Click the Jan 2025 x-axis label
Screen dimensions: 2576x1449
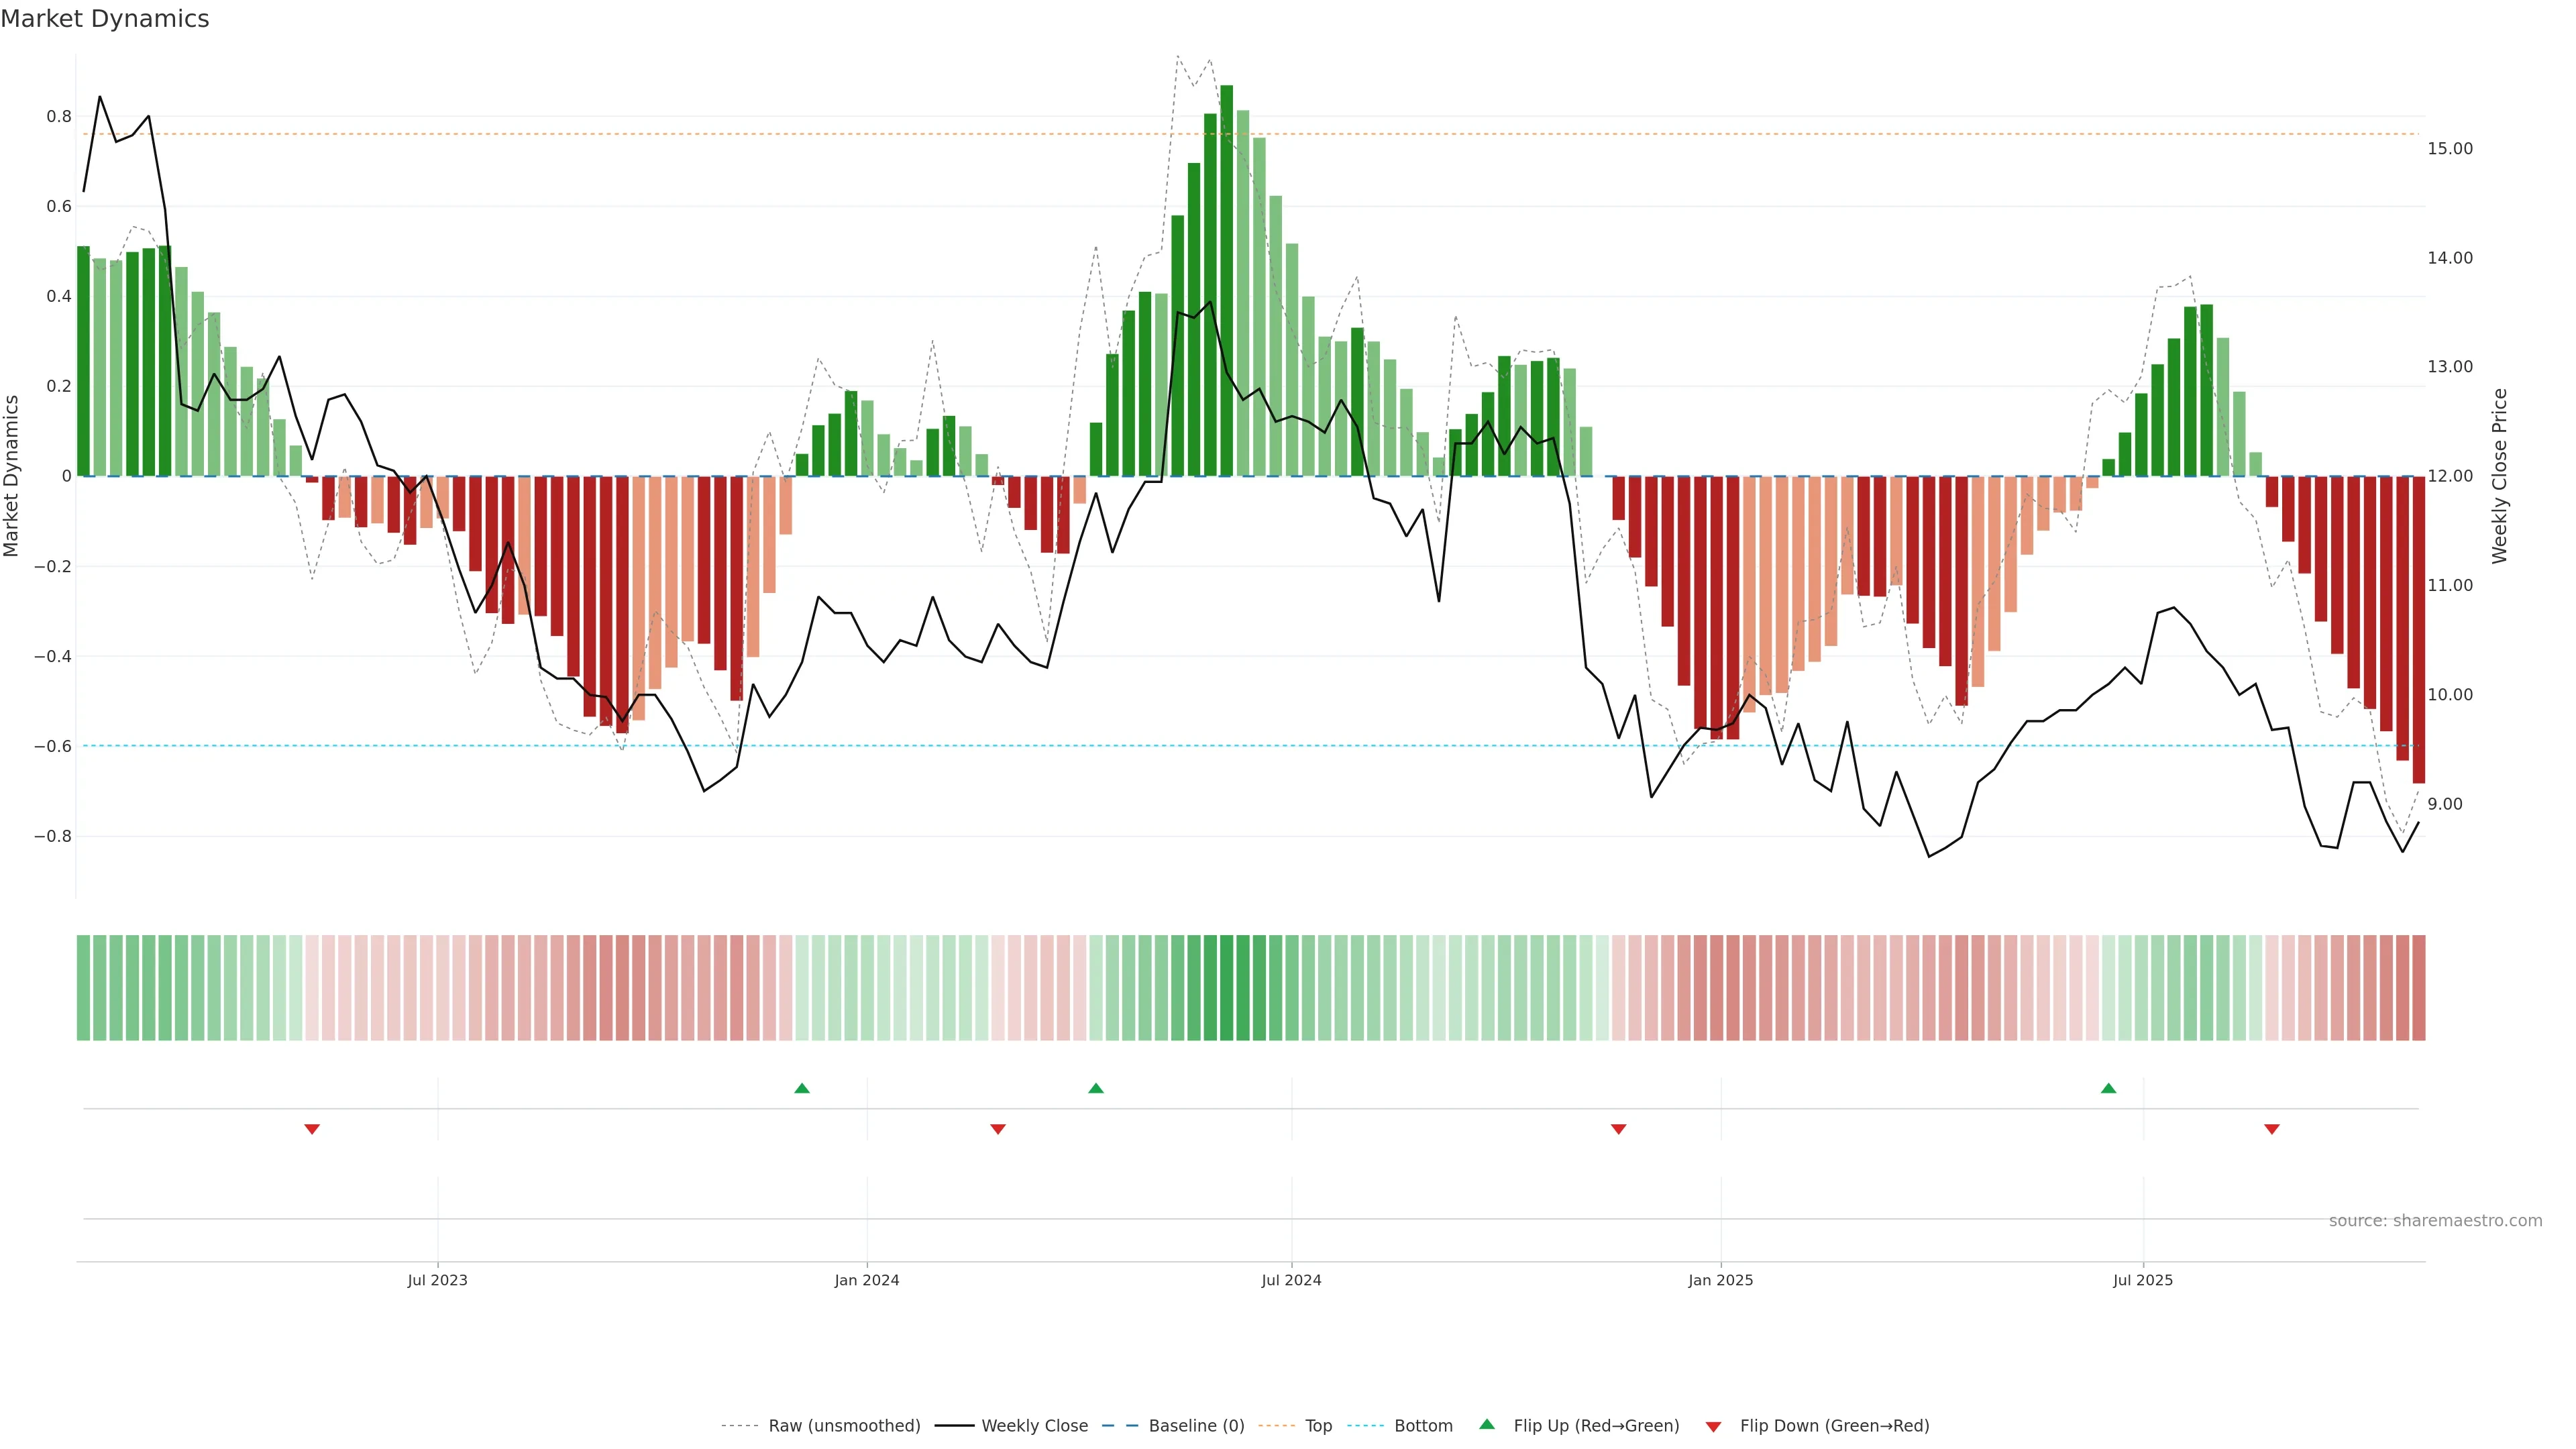(1720, 1280)
